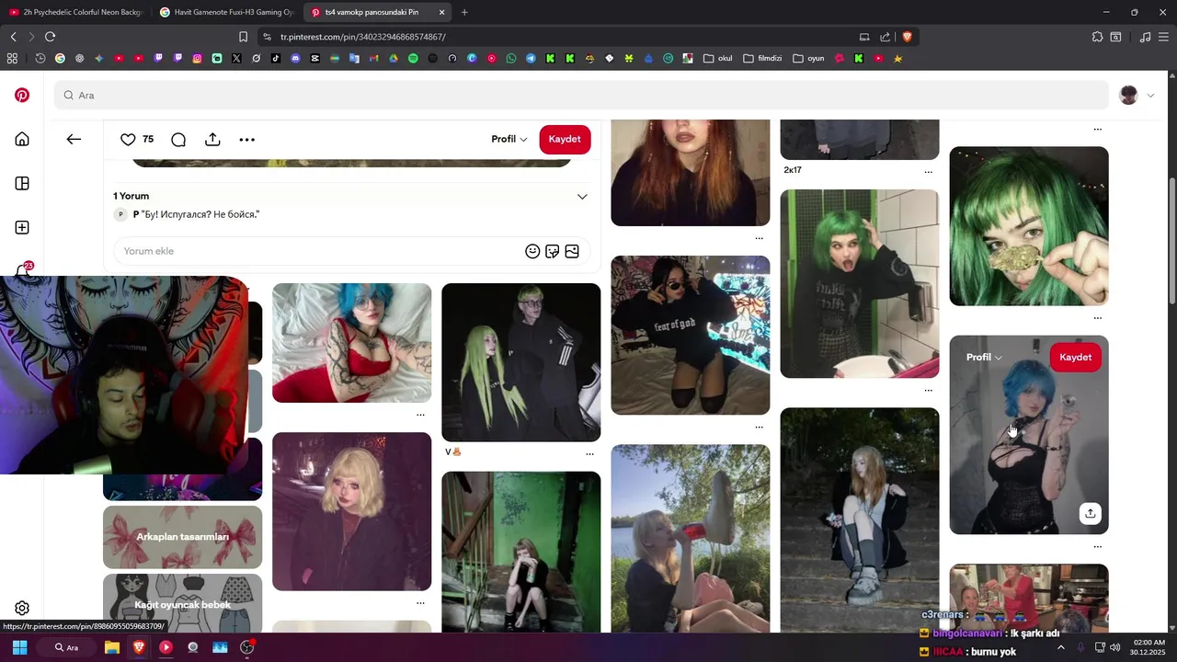Viewport: 1177px width, 662px height.
Task: Show hidden system tray icons
Action: (x=1060, y=647)
